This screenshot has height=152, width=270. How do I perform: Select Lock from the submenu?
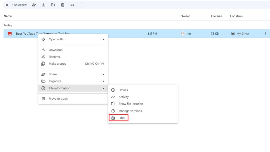click(122, 118)
